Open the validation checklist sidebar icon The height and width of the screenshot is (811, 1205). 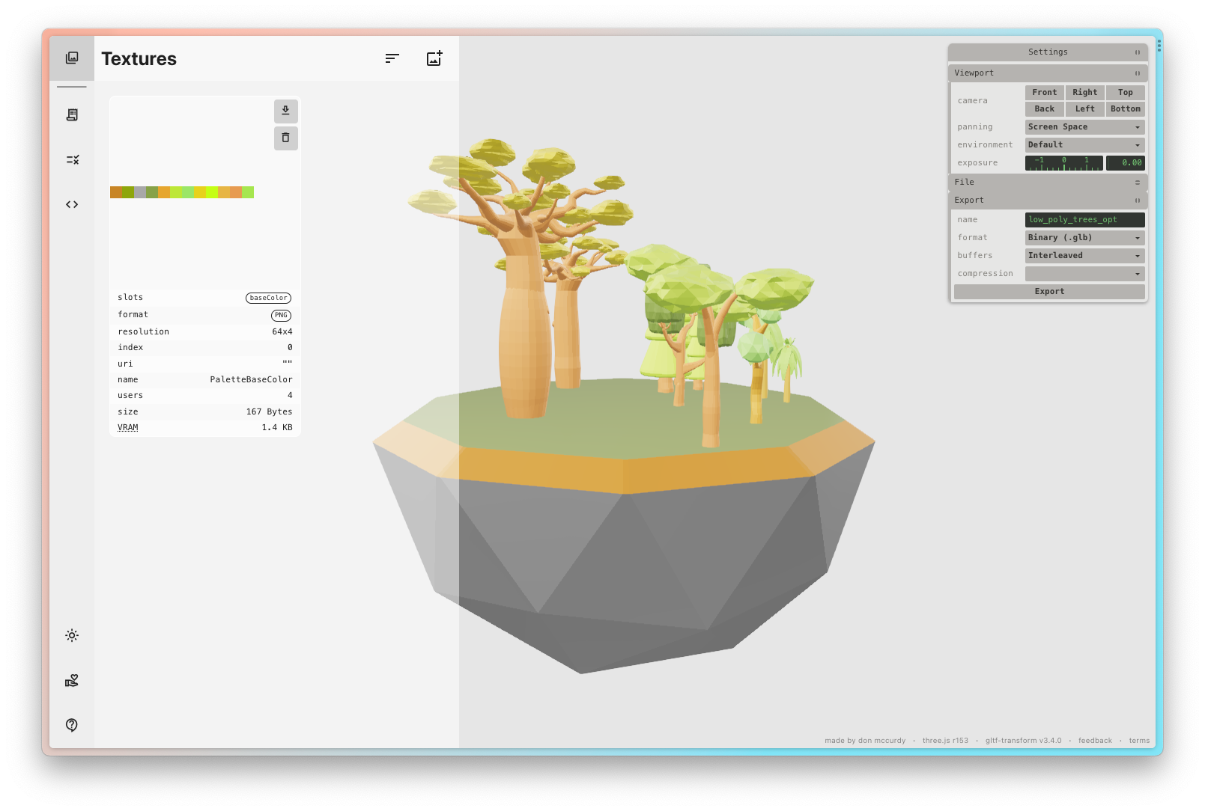point(72,159)
